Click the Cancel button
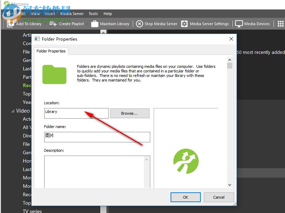Viewport: 285px width, 213px height. point(219,197)
